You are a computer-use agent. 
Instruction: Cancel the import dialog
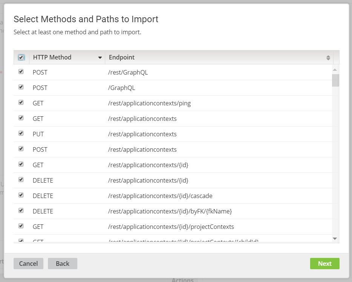tap(28, 263)
